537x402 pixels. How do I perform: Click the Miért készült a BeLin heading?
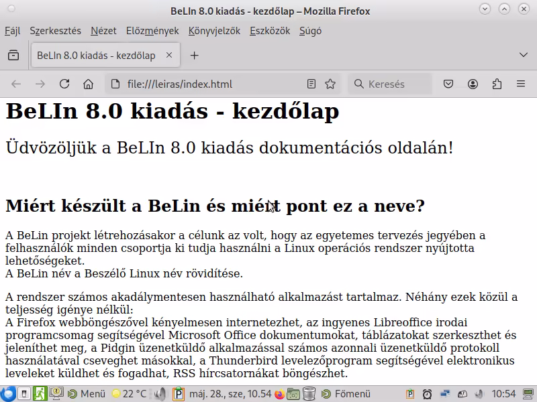click(215, 206)
